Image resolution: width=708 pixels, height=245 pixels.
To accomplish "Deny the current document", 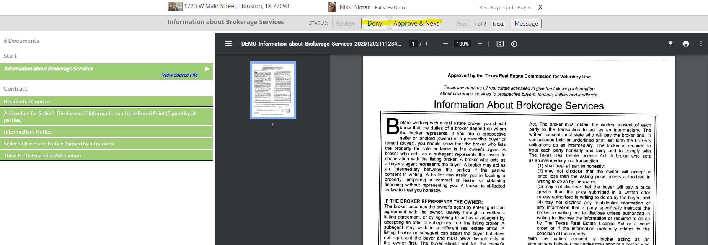I will click(x=375, y=23).
